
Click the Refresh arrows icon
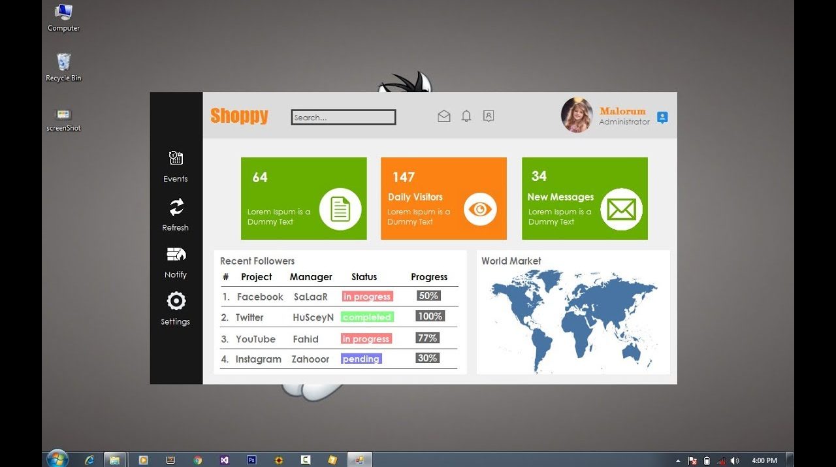click(176, 207)
